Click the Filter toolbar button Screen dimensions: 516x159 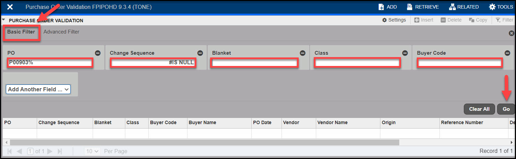pos(504,20)
